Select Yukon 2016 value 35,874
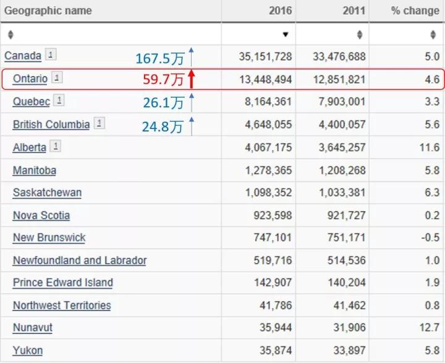The height and width of the screenshot is (363, 445). coord(276,351)
